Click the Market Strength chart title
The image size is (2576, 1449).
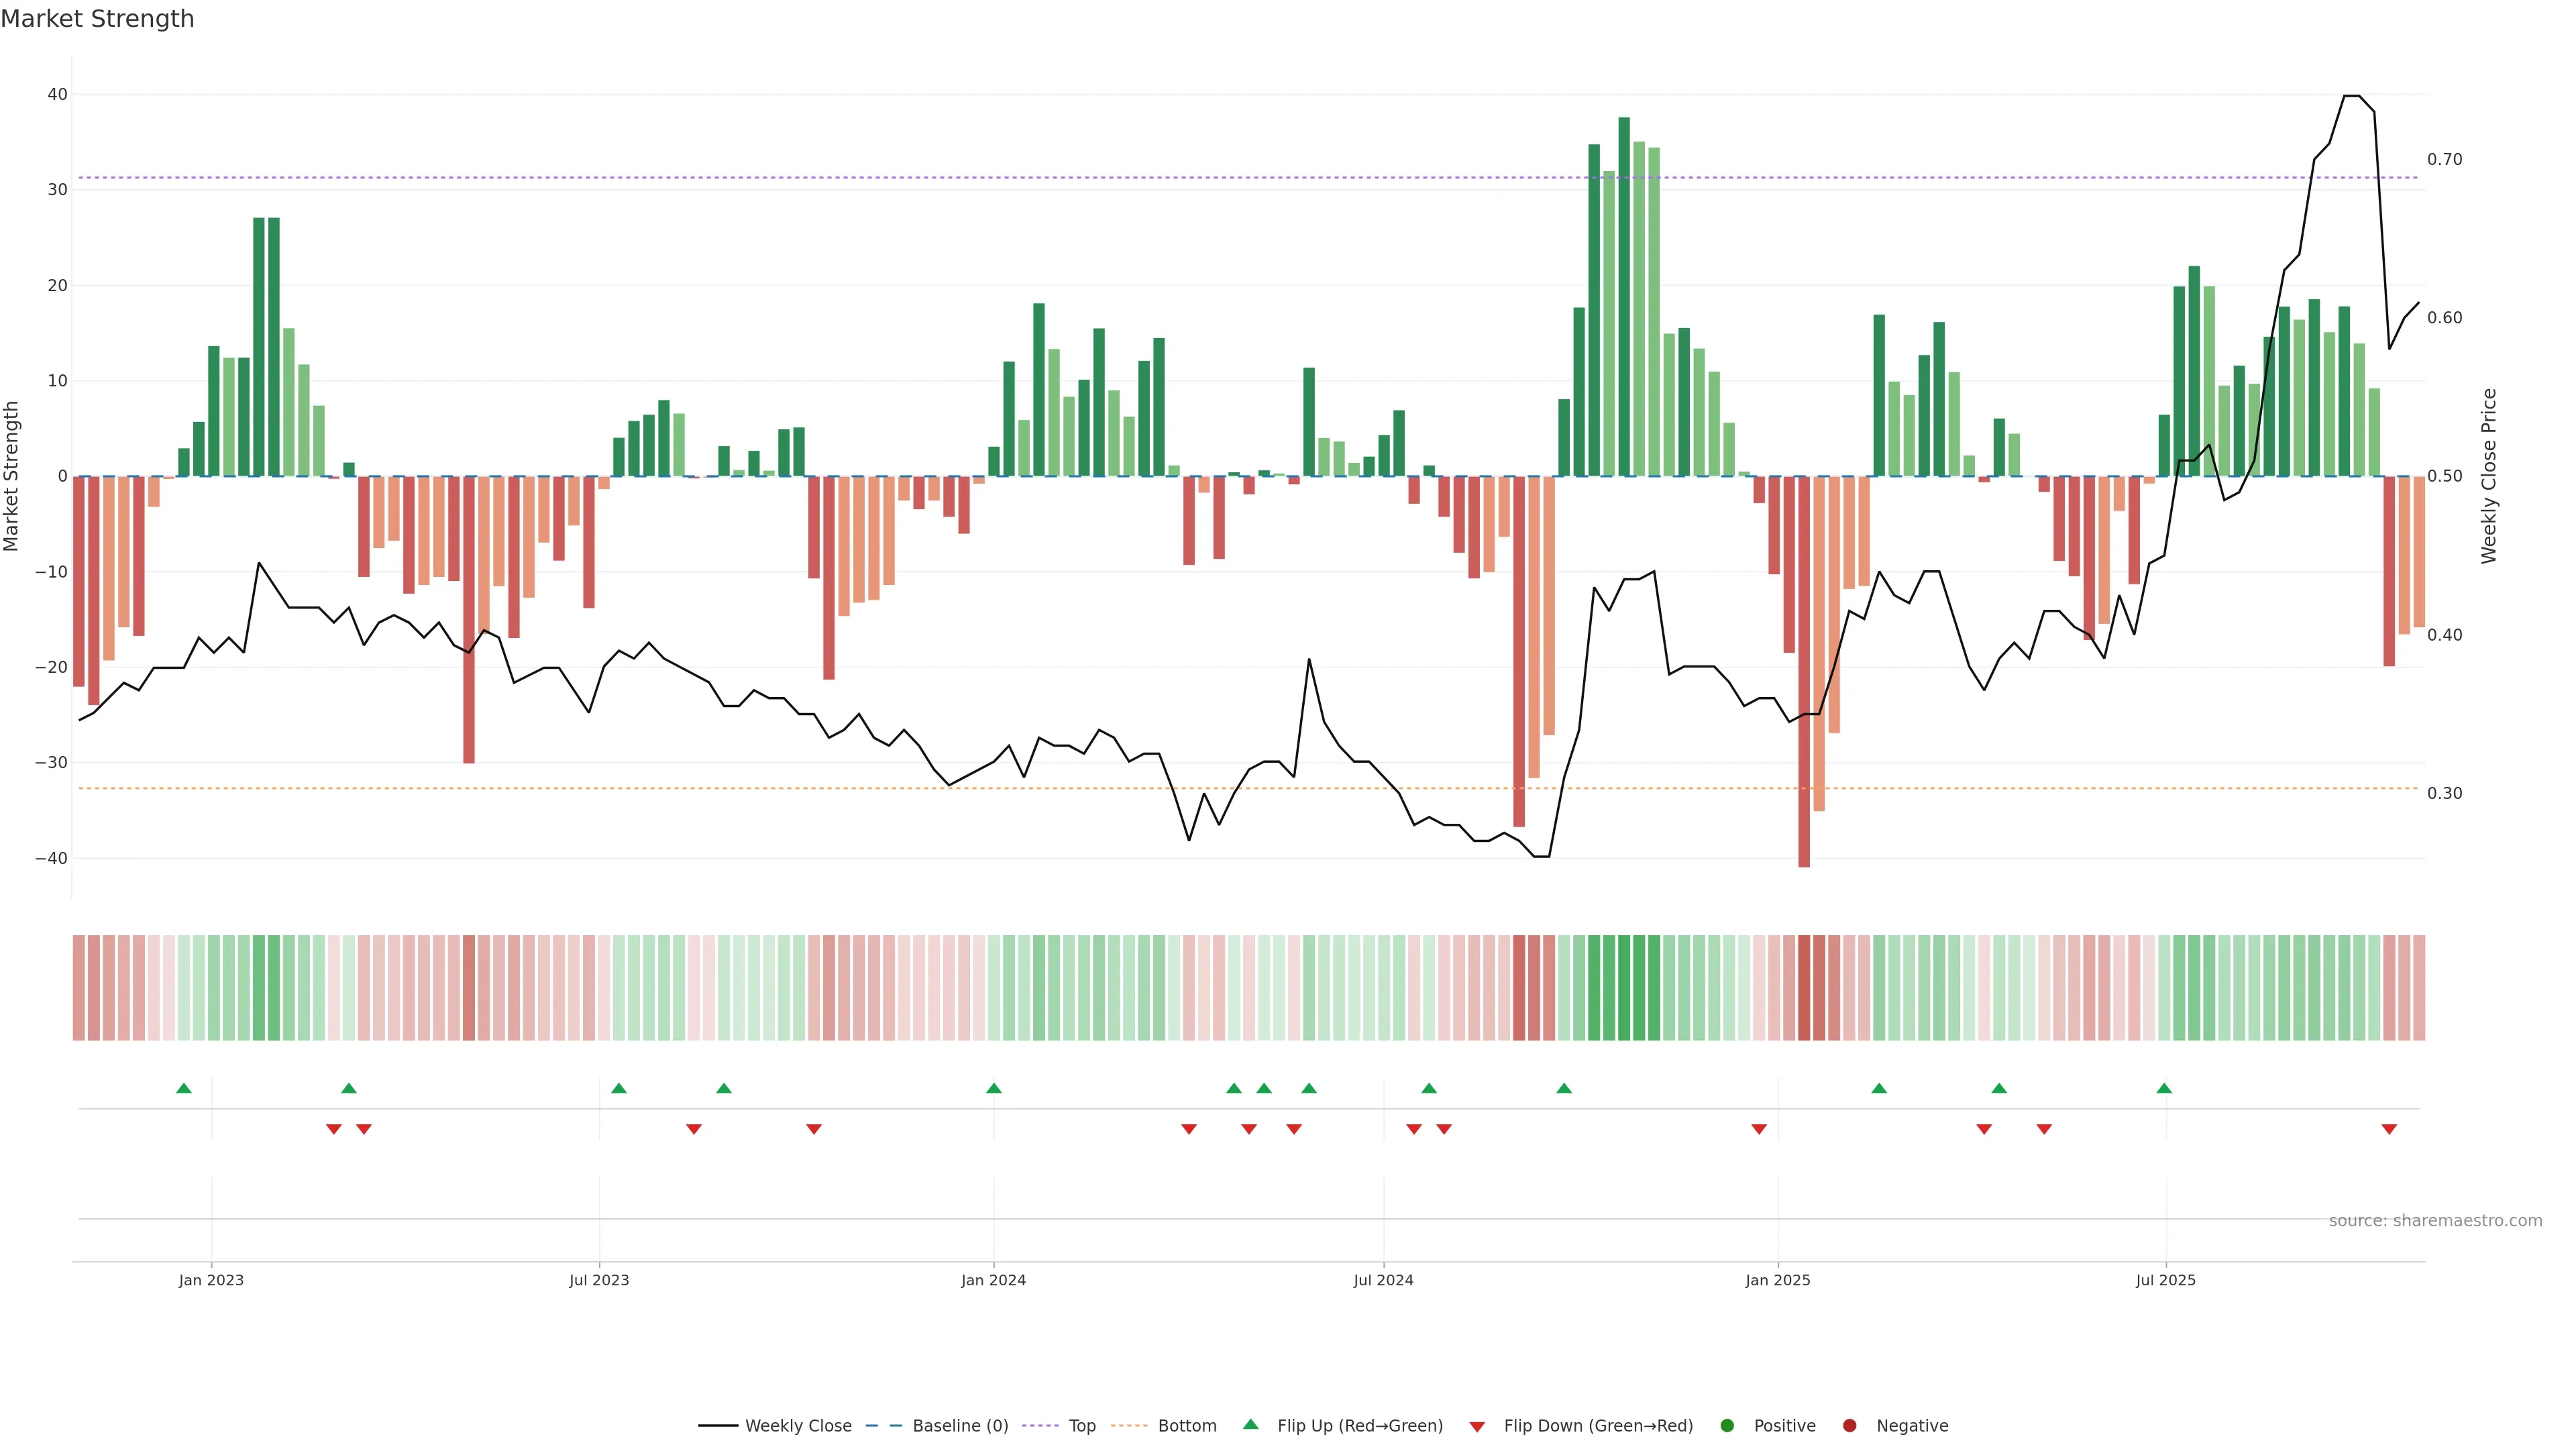pyautogui.click(x=97, y=19)
